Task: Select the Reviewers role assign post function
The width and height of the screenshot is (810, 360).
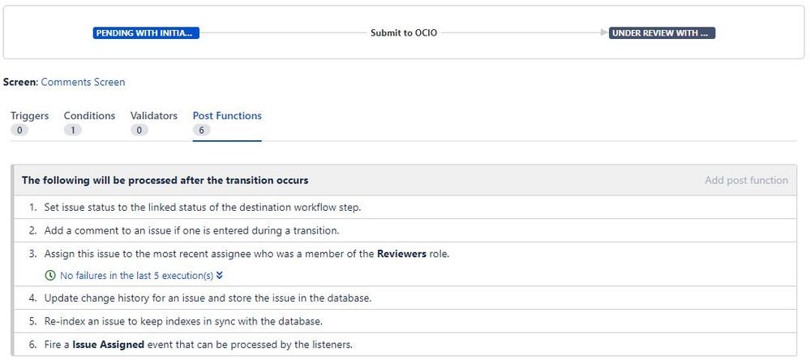Action: [405, 264]
